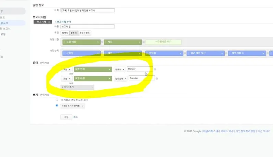The width and height of the screenshot is (273, 157).
Task: Open the 이탈률 metric dropdown
Action: (x=164, y=53)
